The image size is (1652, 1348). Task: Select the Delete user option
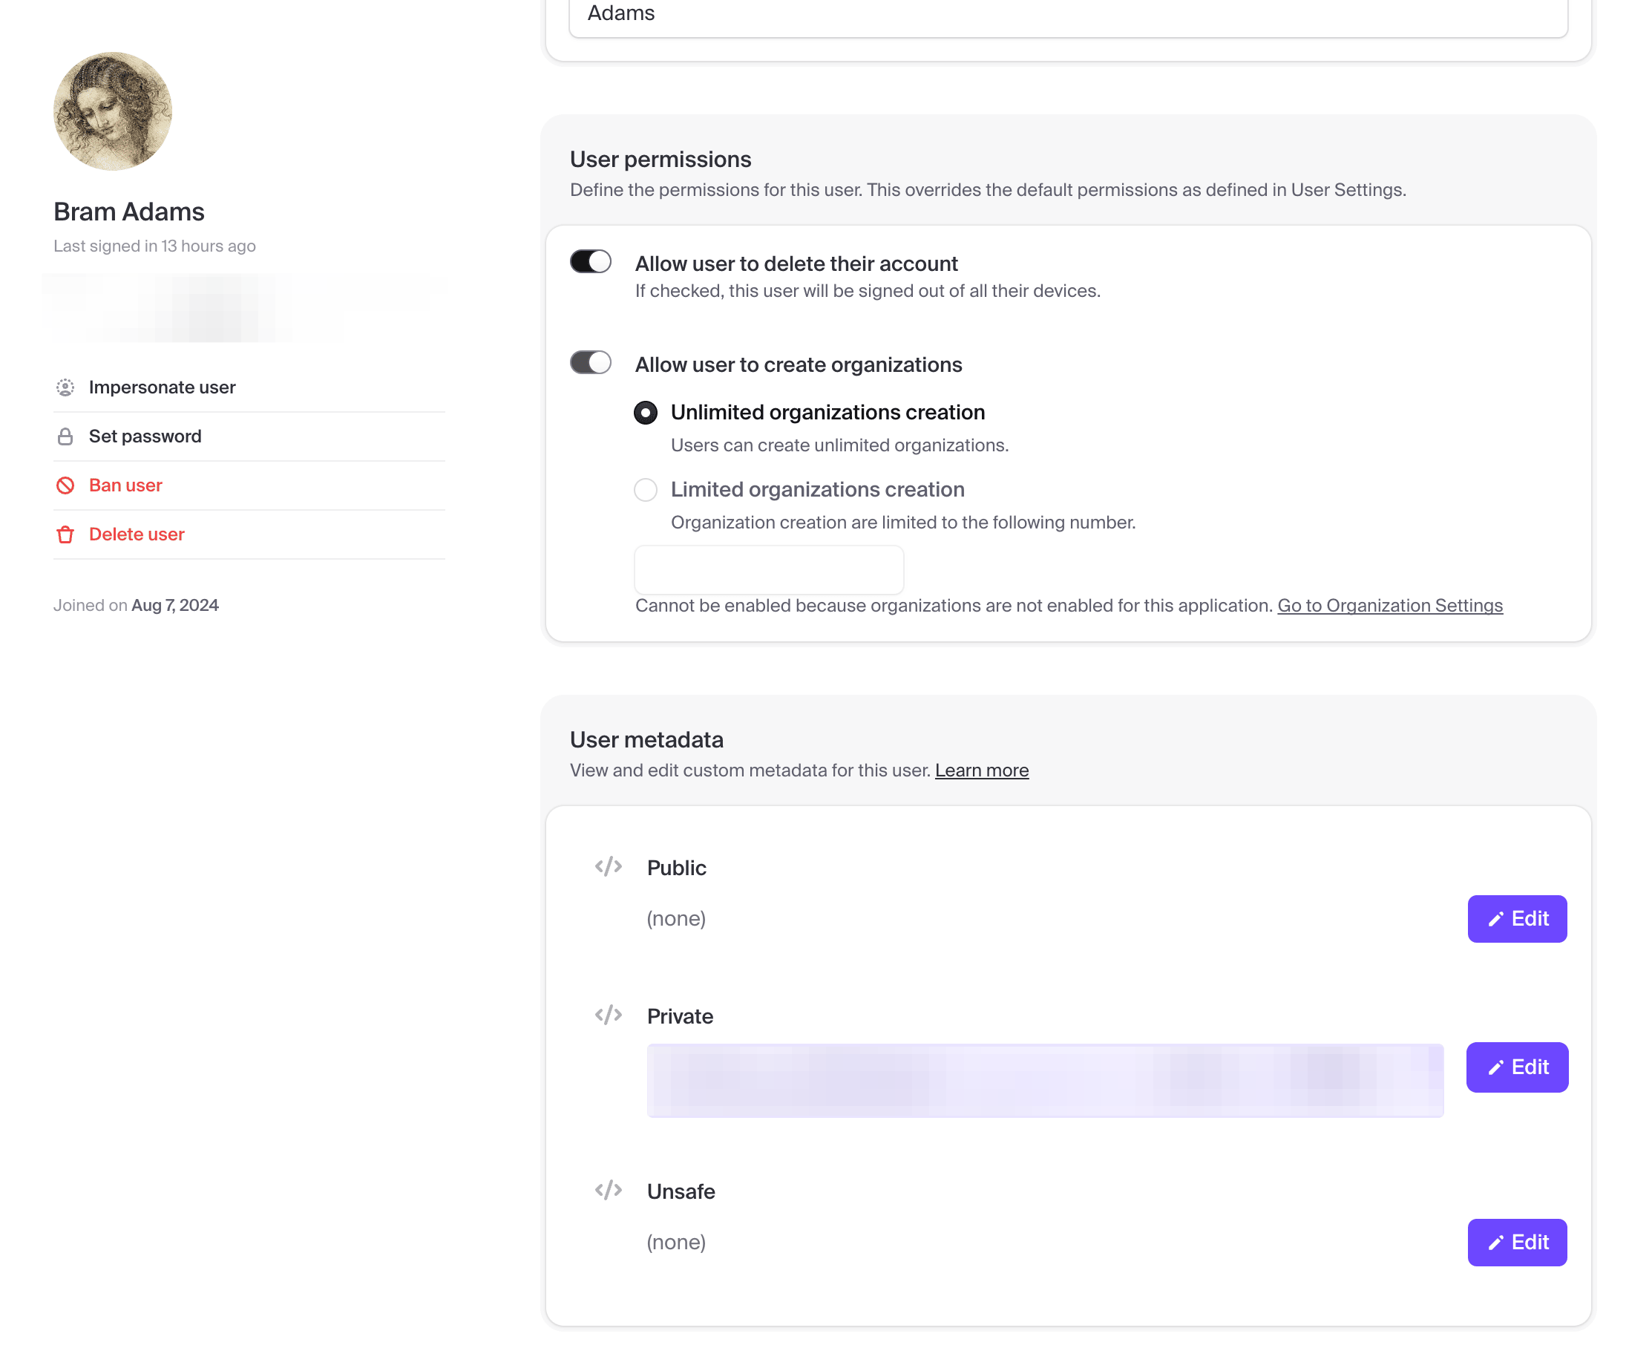point(137,534)
